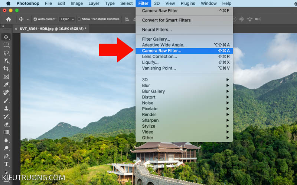Choose Convert for Smart Filters

(184, 20)
